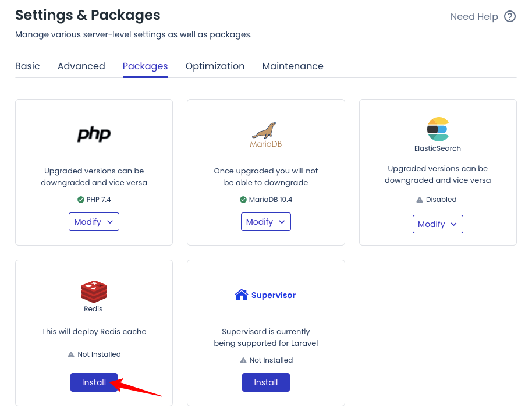Expand the MariaDB Modify dropdown

(x=265, y=222)
